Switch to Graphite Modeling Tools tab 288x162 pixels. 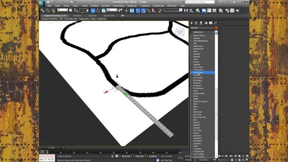tap(55, 16)
